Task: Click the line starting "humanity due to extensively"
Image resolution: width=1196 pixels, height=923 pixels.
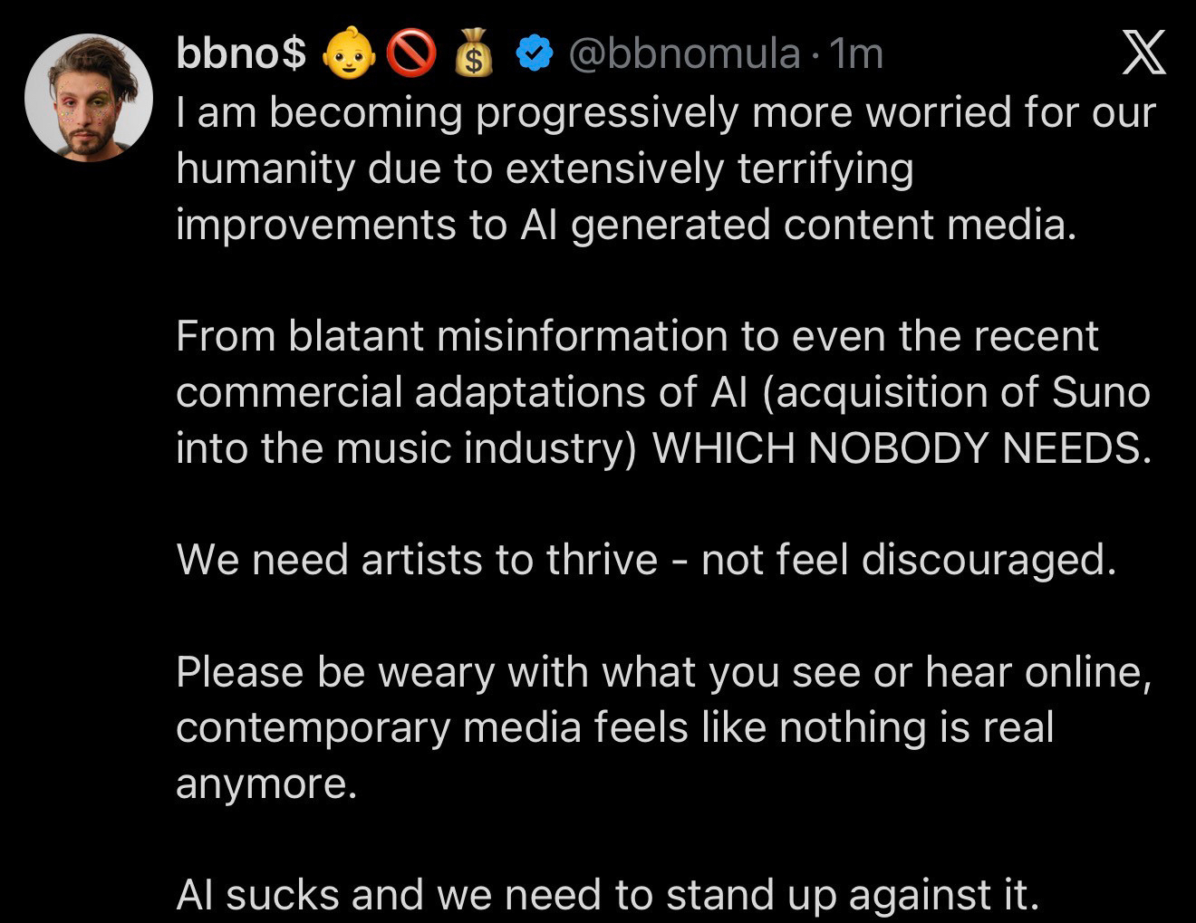Action: (x=545, y=168)
